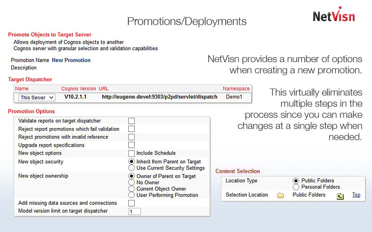Select Current Object Owner ownership
372x232 pixels.
click(132, 189)
